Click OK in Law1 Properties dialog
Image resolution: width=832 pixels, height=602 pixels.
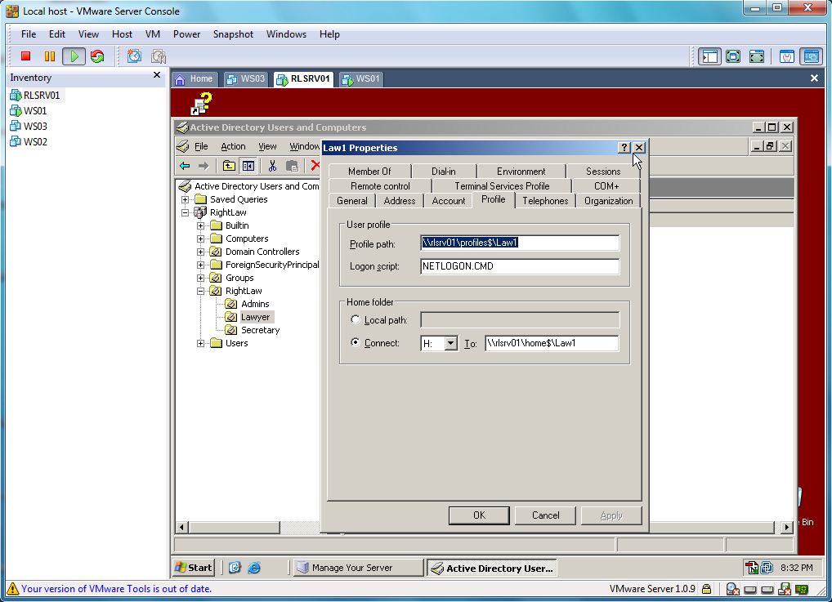(479, 515)
